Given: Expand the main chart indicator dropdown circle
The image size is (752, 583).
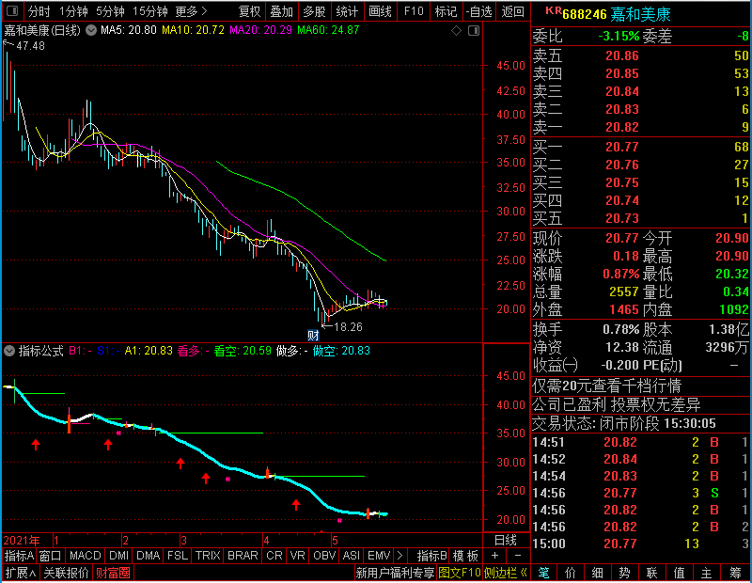Looking at the screenshot, I should tap(91, 30).
